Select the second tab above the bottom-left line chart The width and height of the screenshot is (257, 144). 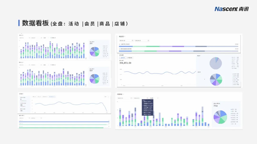click(x=39, y=97)
